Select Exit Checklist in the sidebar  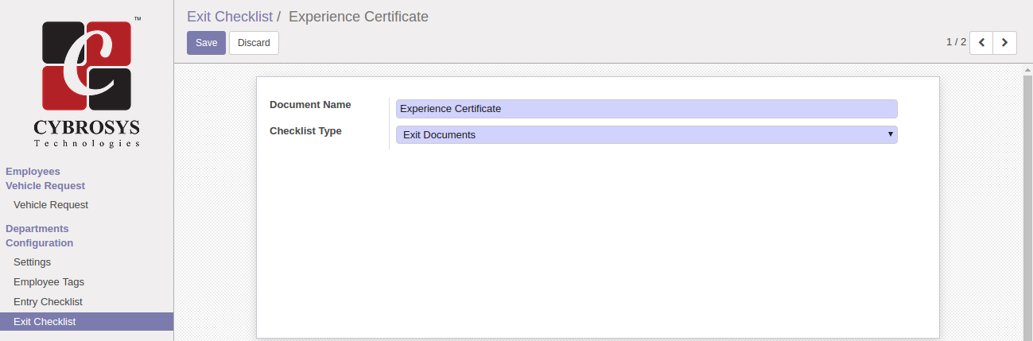point(45,322)
